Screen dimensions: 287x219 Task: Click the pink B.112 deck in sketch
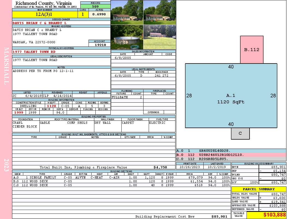pyautogui.click(x=252, y=50)
